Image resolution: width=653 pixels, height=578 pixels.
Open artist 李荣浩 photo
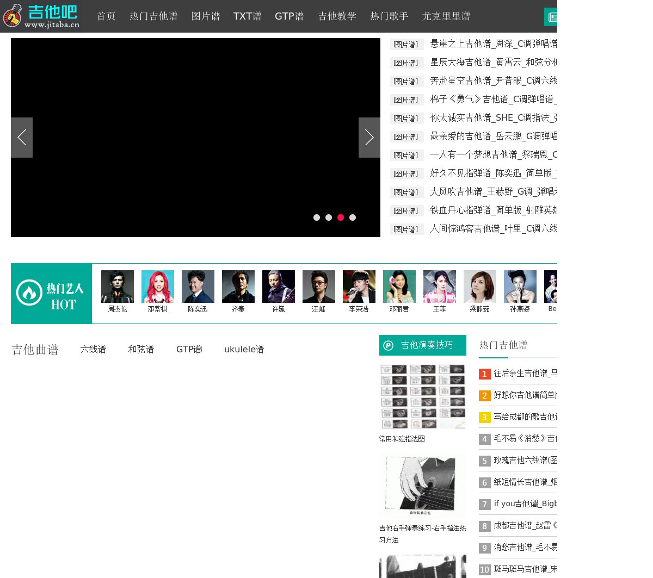359,287
